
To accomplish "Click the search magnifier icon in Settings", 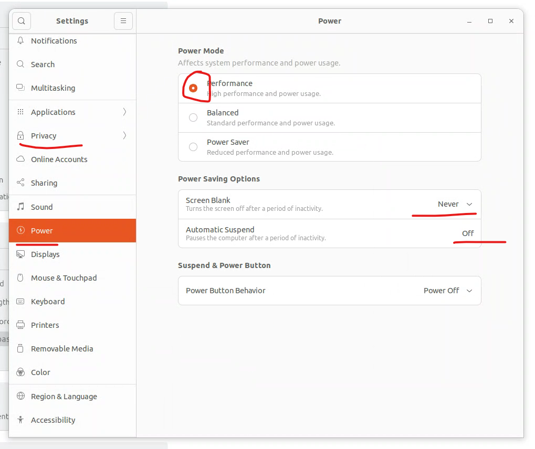I will [x=21, y=21].
